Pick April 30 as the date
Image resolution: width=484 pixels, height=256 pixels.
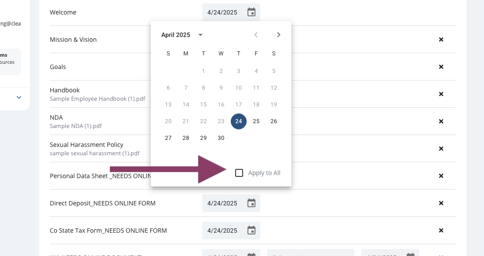pos(221,138)
